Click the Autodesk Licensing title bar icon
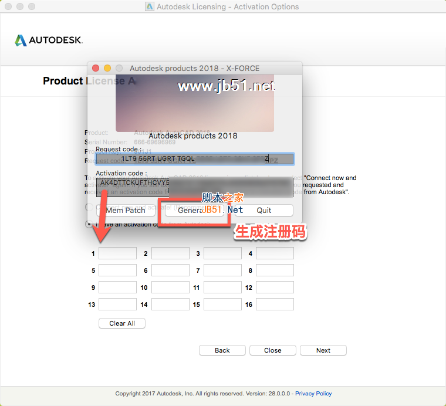The image size is (446, 406). tap(149, 6)
